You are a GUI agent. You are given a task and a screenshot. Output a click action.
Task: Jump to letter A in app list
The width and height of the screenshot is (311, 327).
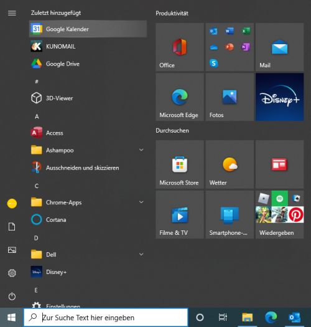click(37, 116)
